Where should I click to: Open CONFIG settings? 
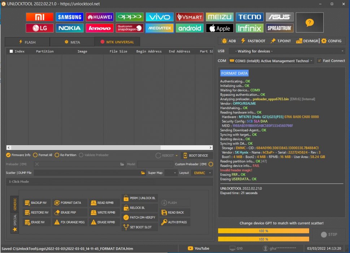(331, 41)
